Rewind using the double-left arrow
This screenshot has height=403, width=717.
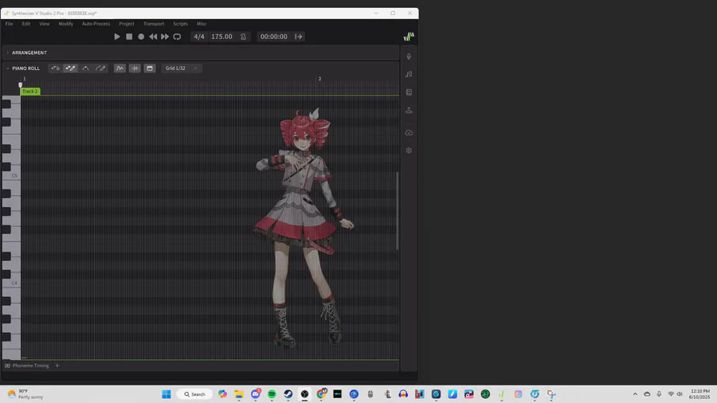[x=153, y=37]
